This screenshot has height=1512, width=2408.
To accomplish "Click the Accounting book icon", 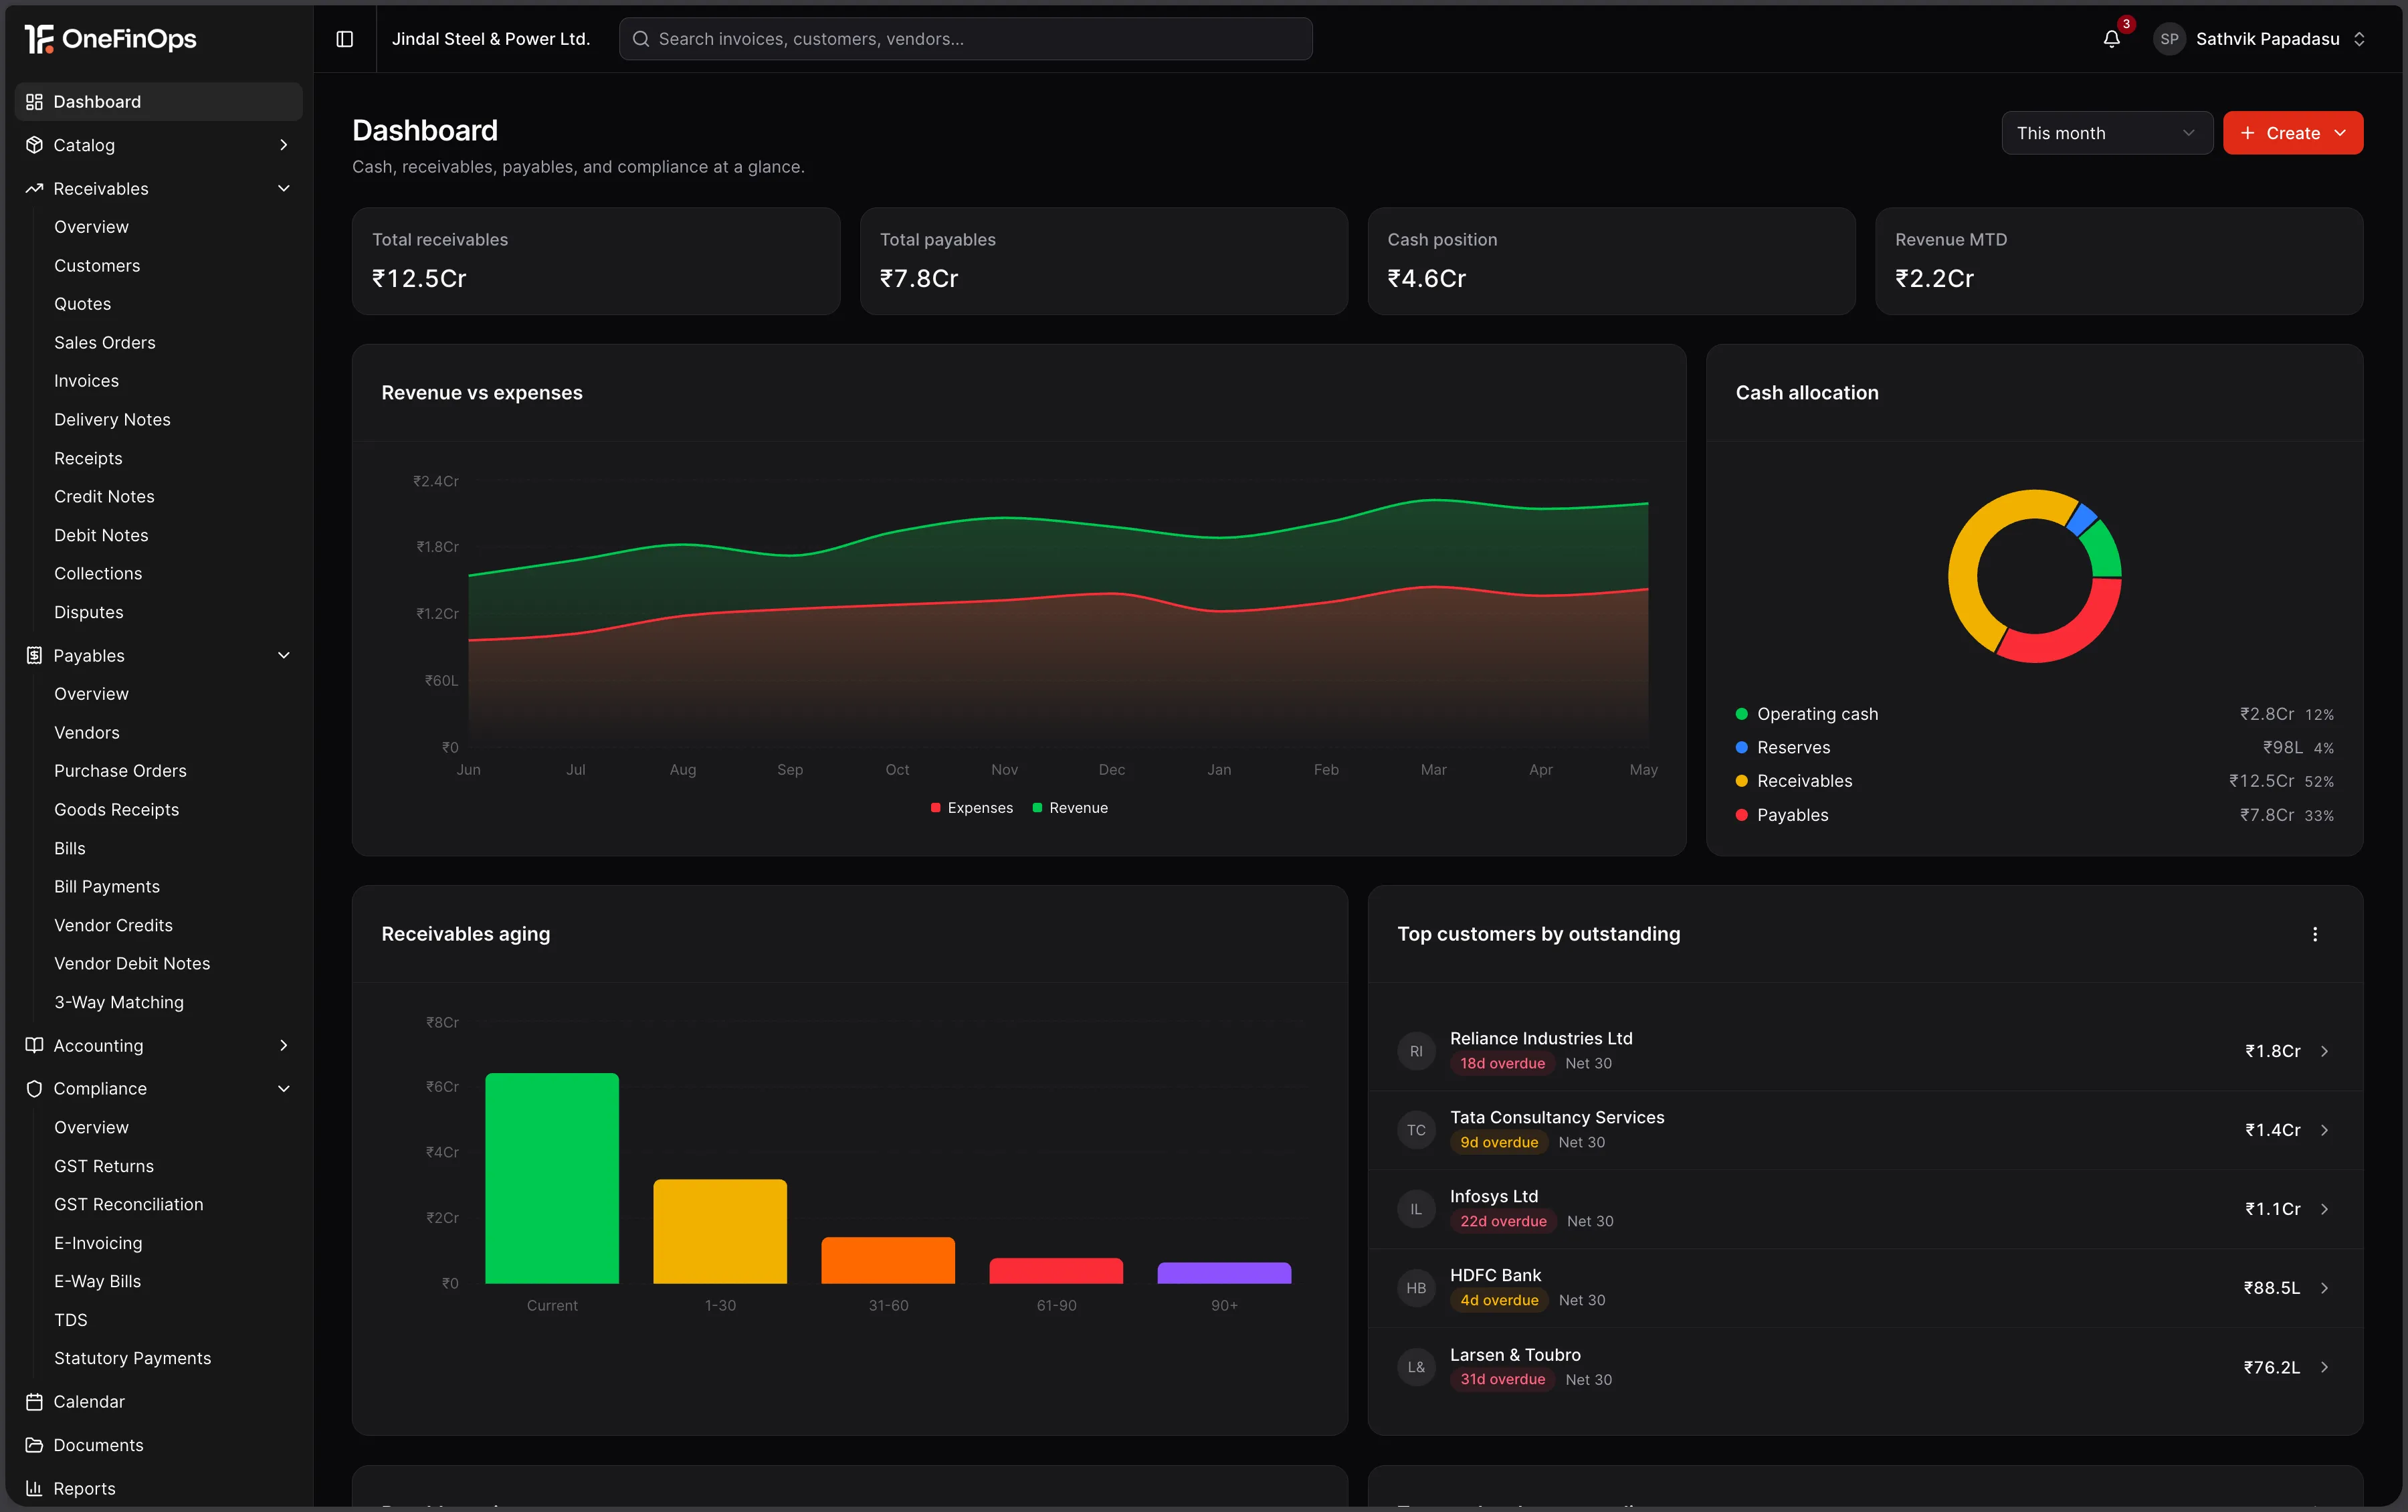I will coord(34,1045).
